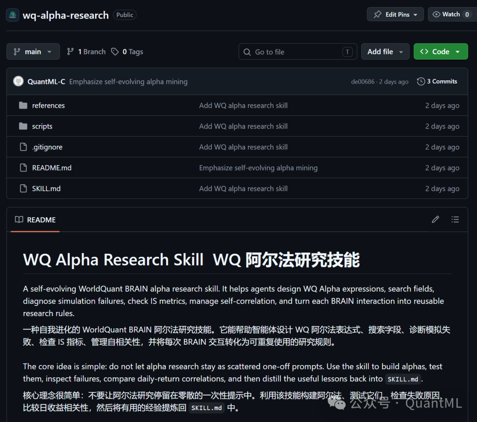Viewport: 477px width, 422px height.
Task: Click the history clock icon beside 3 Commits
Action: click(x=421, y=81)
